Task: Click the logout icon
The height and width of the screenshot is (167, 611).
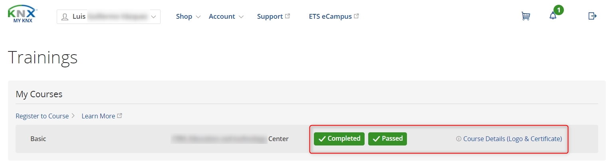Action: point(593,16)
